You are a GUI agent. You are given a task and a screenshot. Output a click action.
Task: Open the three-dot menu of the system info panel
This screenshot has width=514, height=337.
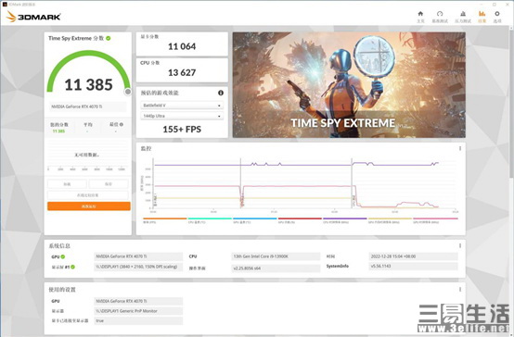pyautogui.click(x=460, y=245)
